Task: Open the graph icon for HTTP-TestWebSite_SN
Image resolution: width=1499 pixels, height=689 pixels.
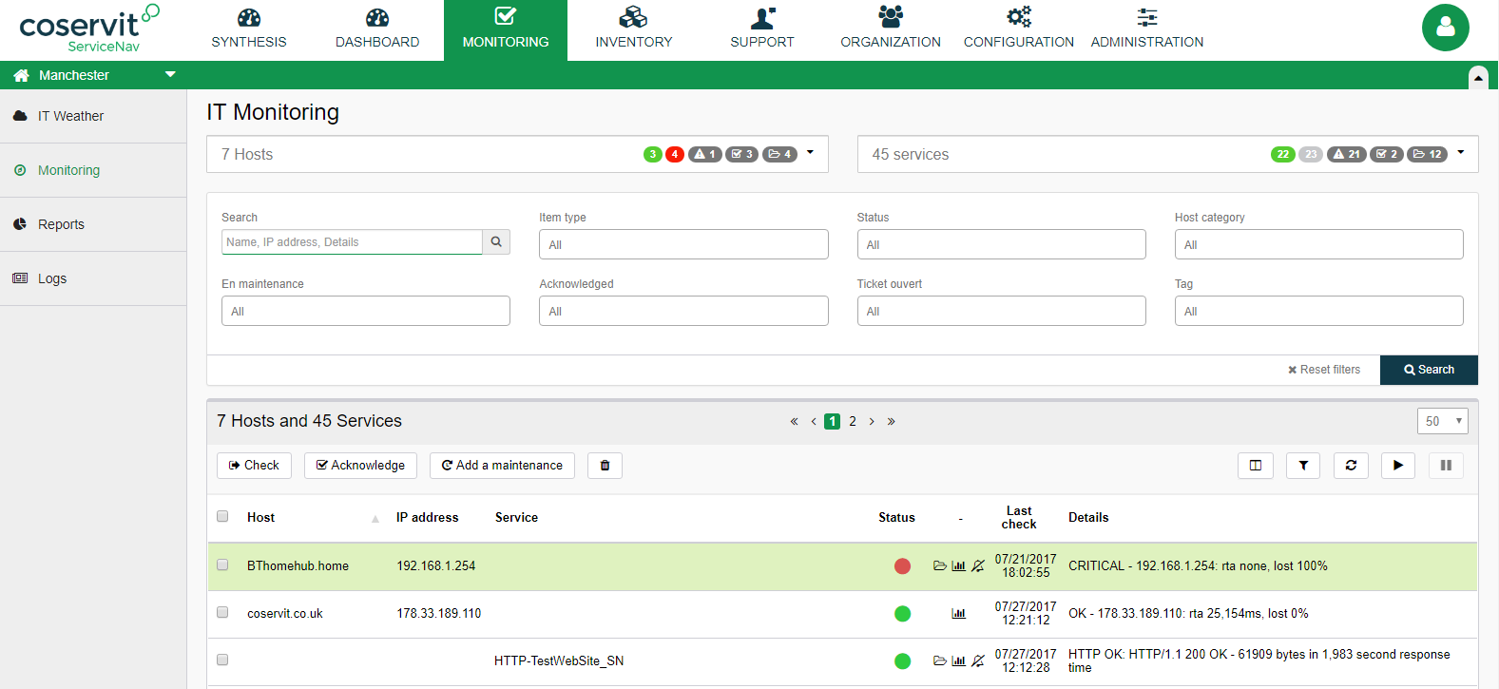Action: [x=958, y=660]
